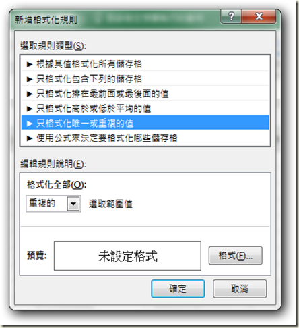
Task: Open the 格式(F)... button
Action: pos(236,256)
